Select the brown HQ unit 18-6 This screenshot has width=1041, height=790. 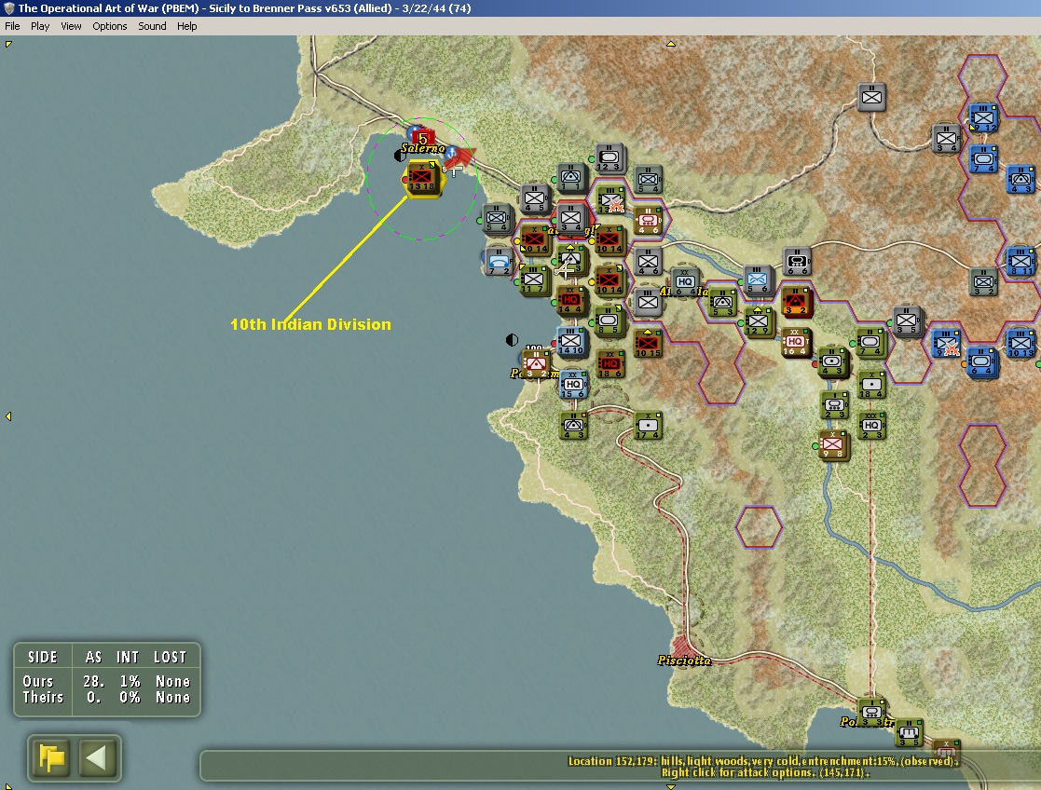(x=610, y=364)
